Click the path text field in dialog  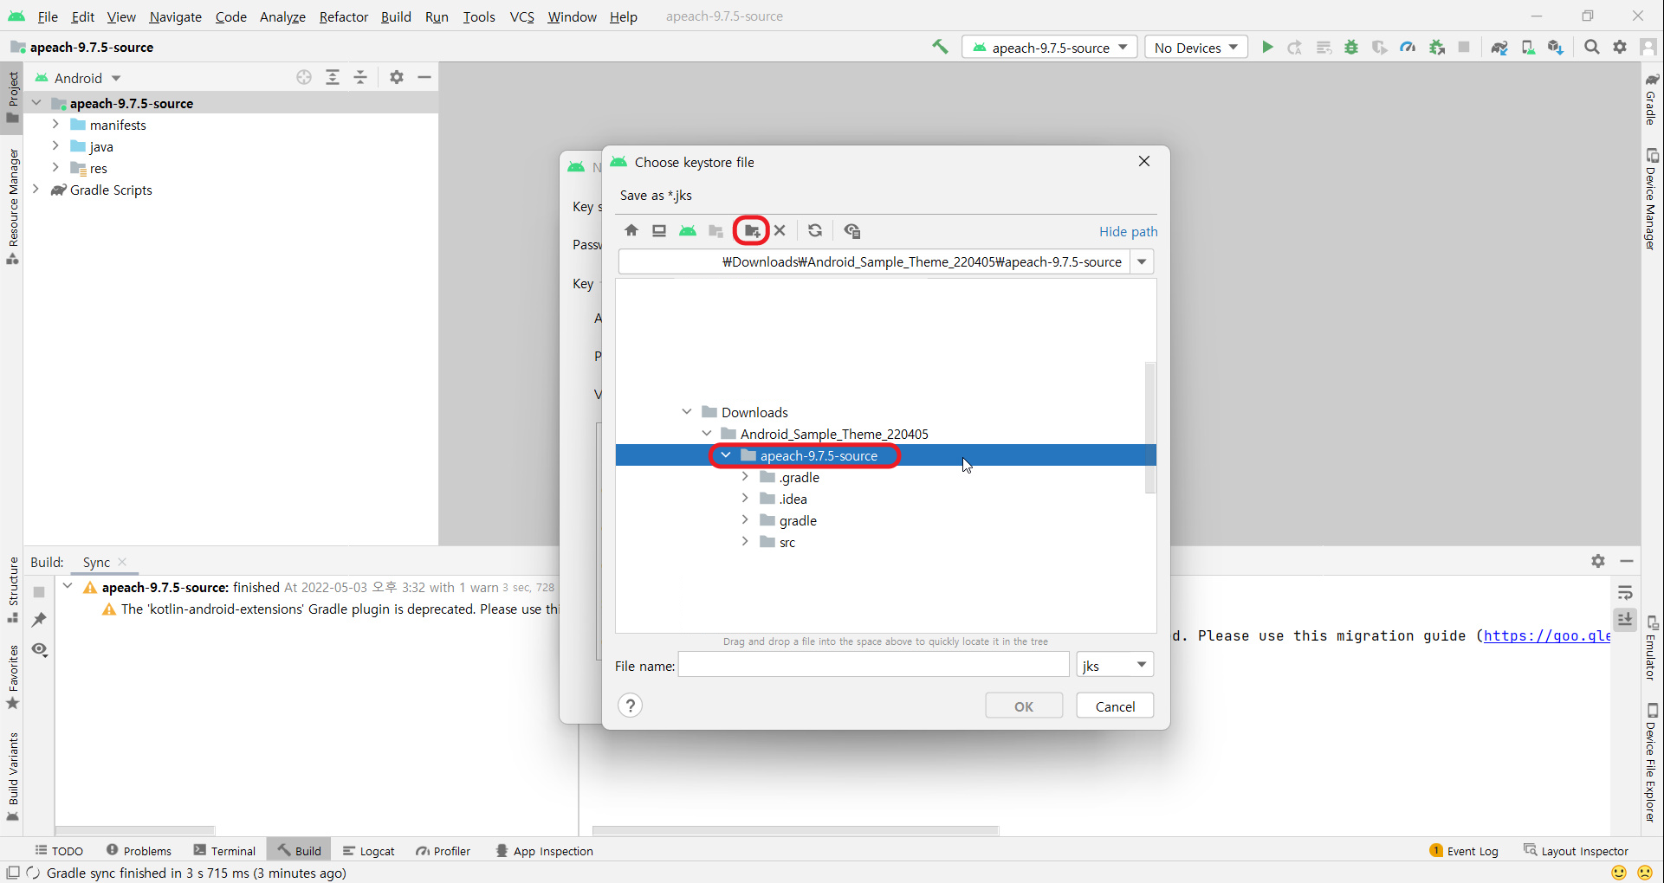pos(874,261)
